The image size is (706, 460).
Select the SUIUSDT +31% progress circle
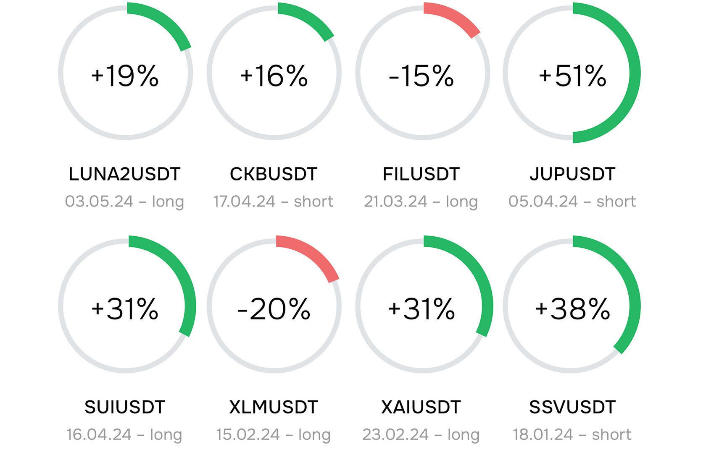[x=126, y=306]
